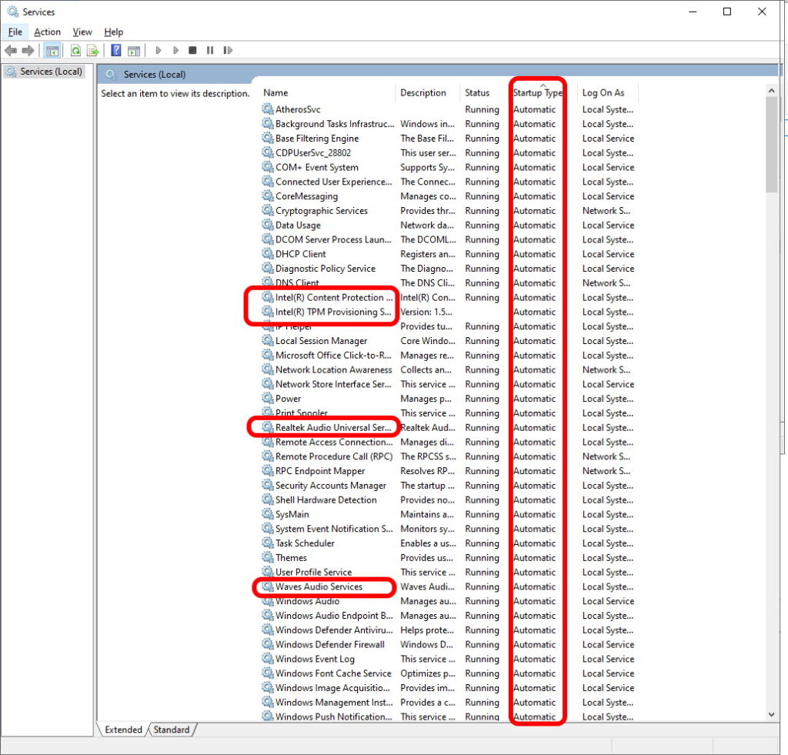
Task: Click the Start Service toolbar icon
Action: click(x=159, y=50)
